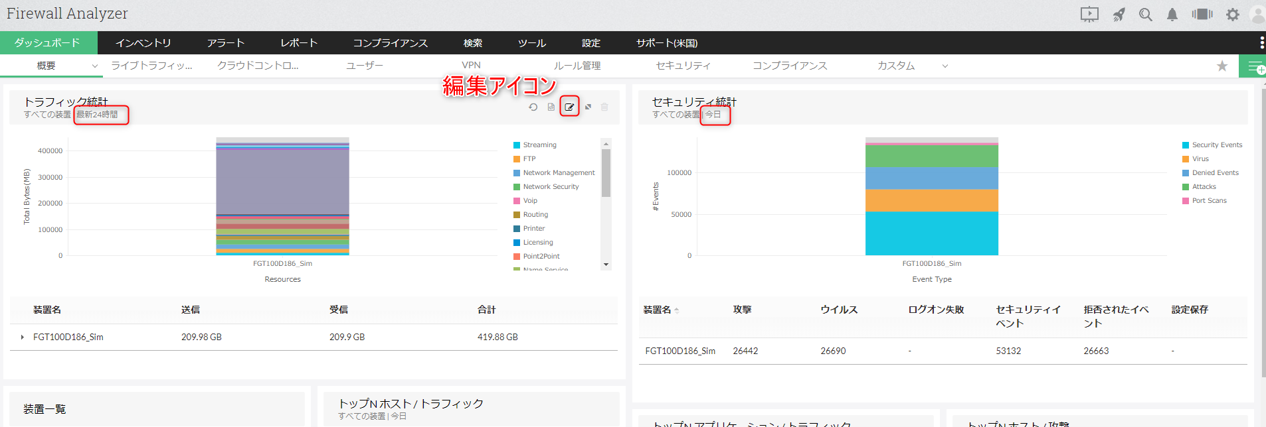Open the アラート main tab
This screenshot has width=1266, height=427.
coord(226,42)
